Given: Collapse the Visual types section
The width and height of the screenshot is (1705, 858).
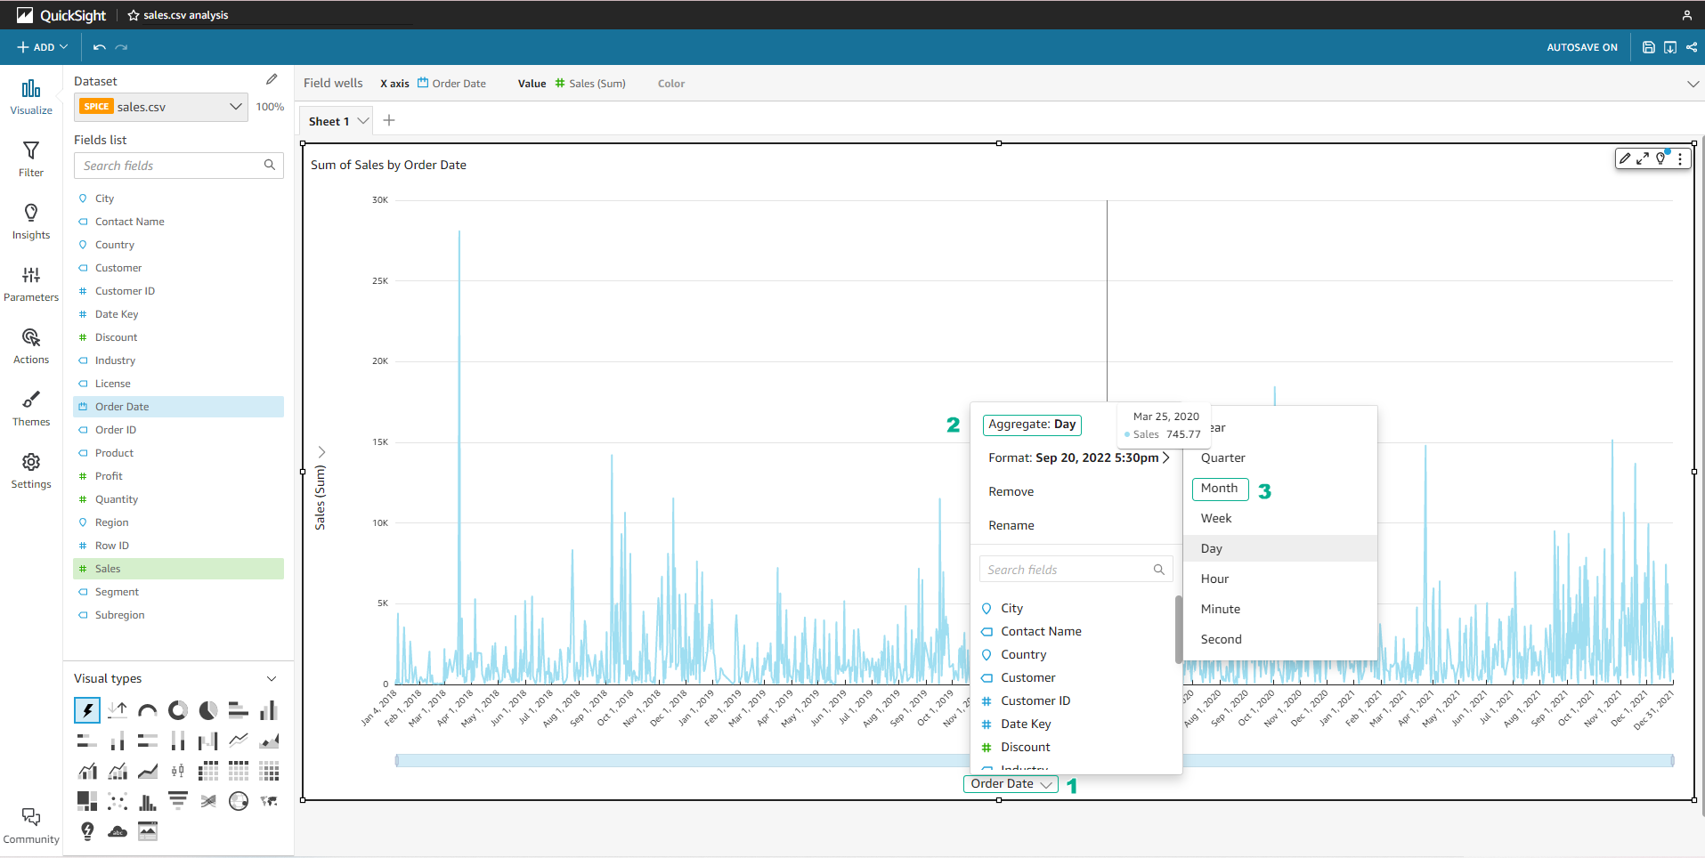Looking at the screenshot, I should click(x=272, y=679).
